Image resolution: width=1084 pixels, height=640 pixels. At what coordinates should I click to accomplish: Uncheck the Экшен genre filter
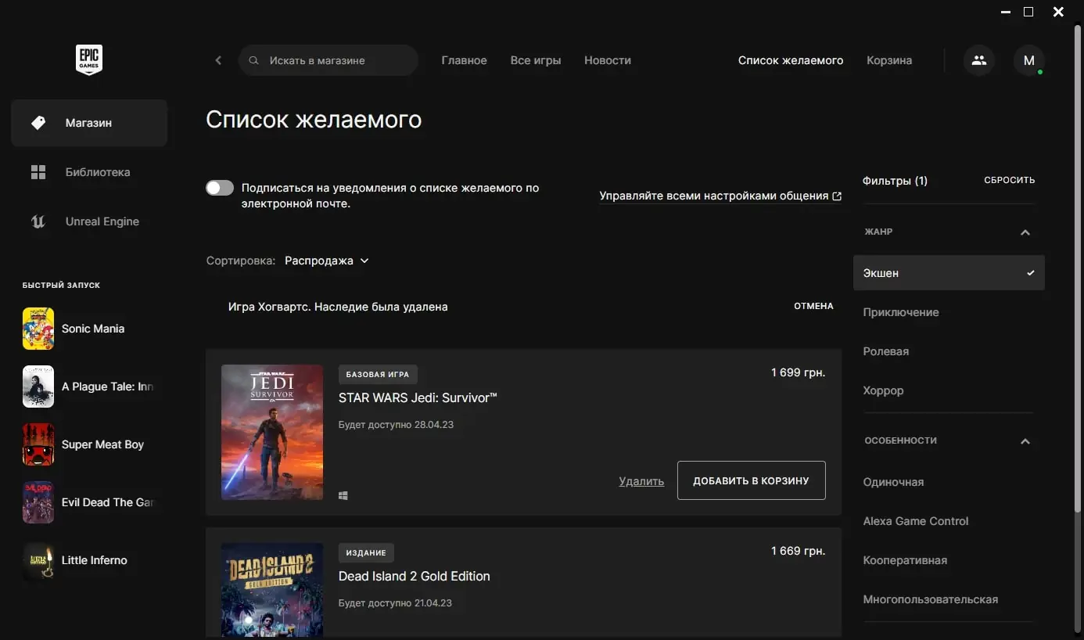coord(949,273)
